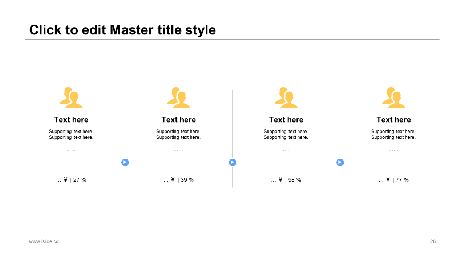This screenshot has height=261, width=465.
Task: Click the first blue play arrow circle
Action: coord(125,162)
